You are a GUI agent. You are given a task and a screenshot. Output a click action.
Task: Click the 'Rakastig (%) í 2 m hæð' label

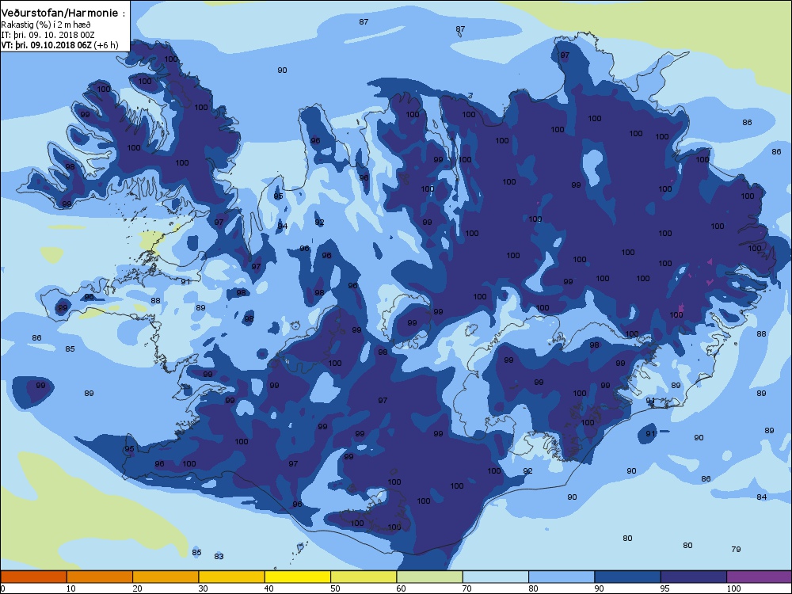point(46,25)
